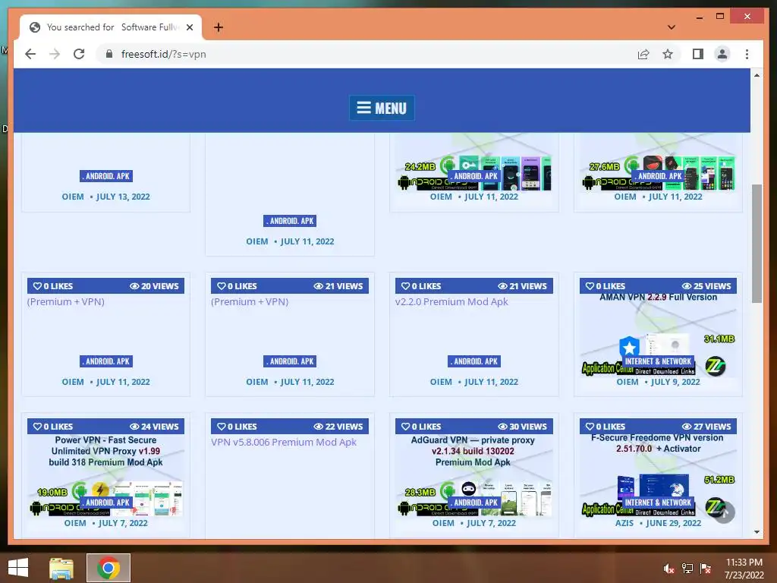The image size is (777, 583).
Task: Open a new browser tab
Action: [x=219, y=27]
